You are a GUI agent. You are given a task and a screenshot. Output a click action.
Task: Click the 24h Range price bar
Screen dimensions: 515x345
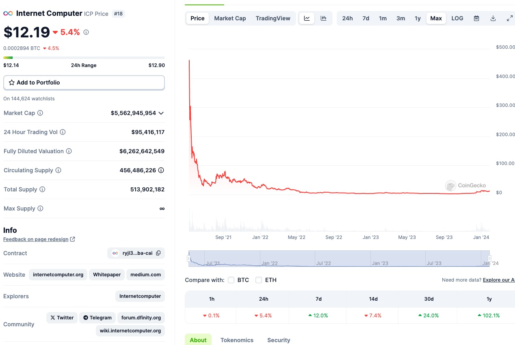(84, 58)
